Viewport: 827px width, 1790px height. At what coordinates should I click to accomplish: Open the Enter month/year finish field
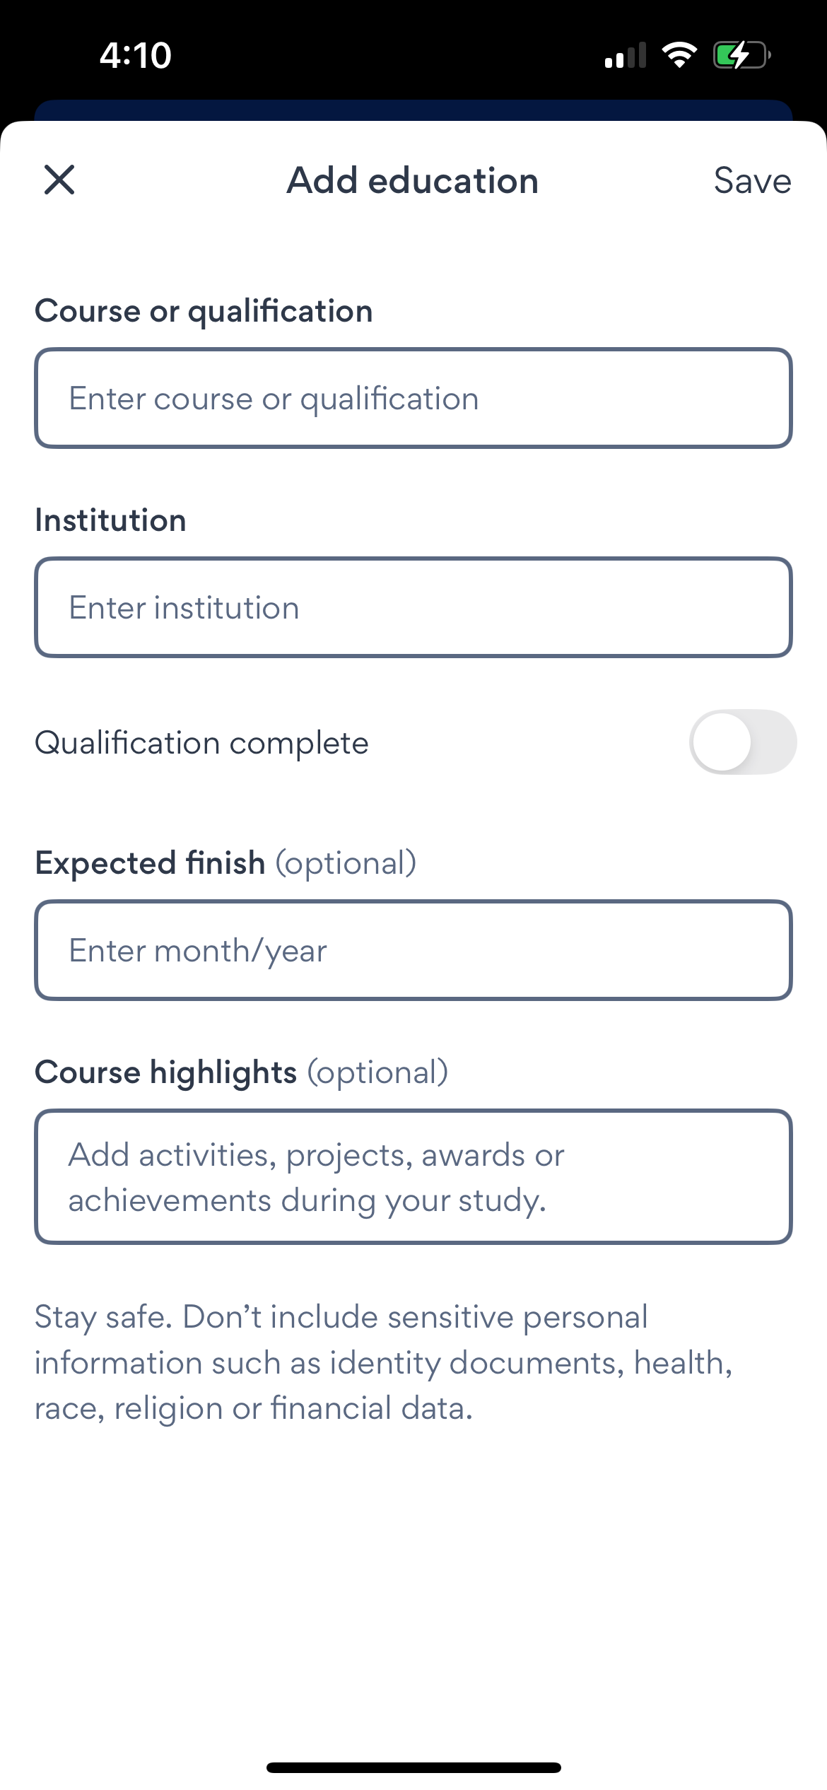click(413, 950)
